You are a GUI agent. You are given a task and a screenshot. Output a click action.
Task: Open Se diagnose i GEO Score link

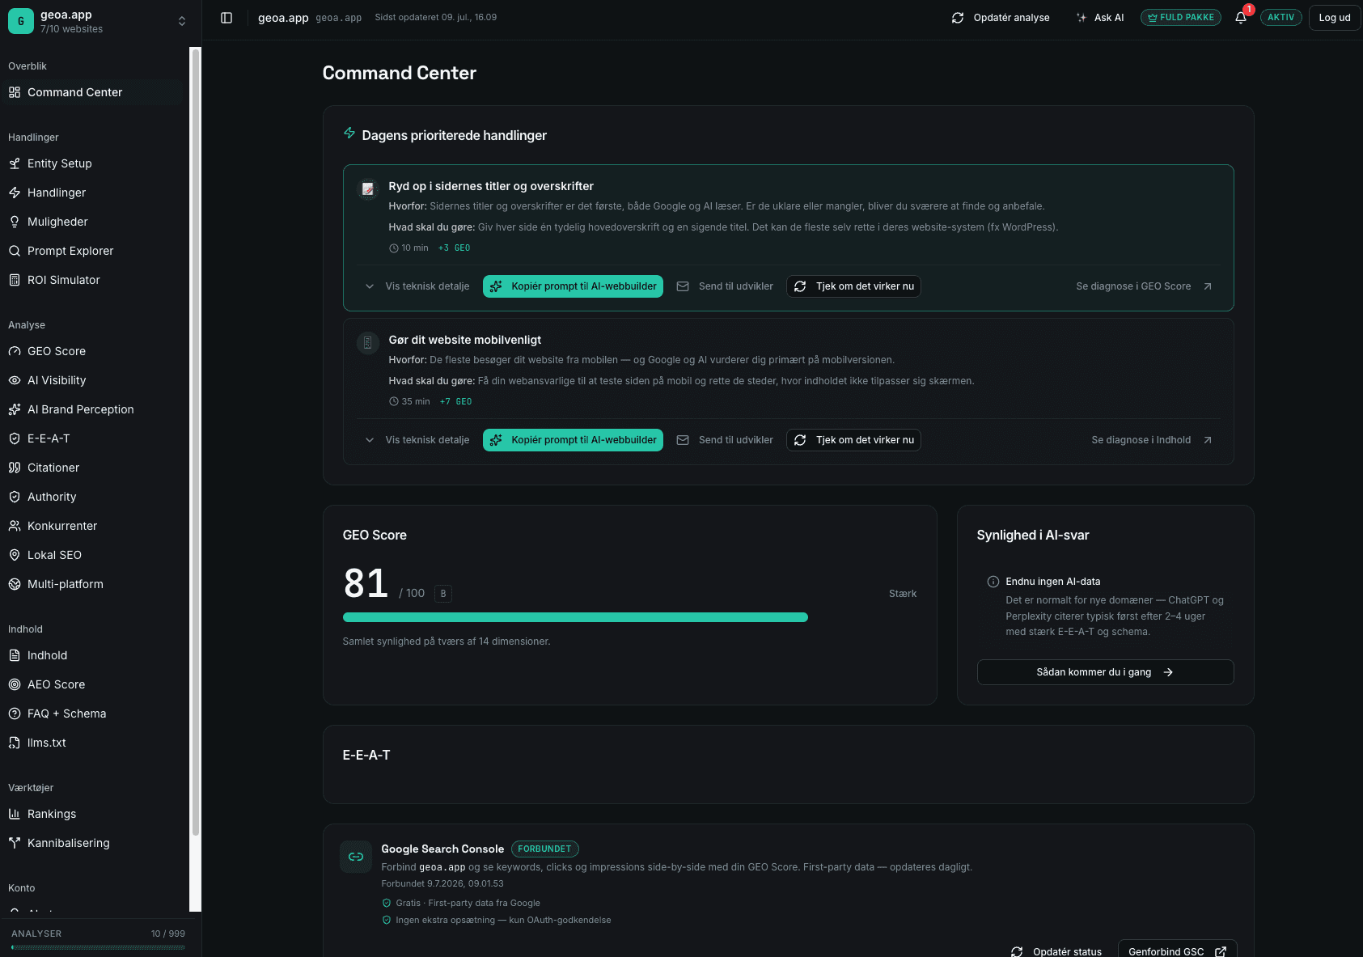pos(1144,286)
